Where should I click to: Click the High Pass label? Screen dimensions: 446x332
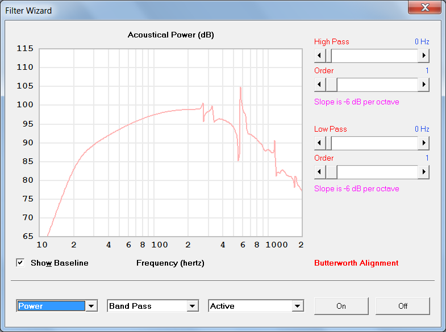point(332,42)
